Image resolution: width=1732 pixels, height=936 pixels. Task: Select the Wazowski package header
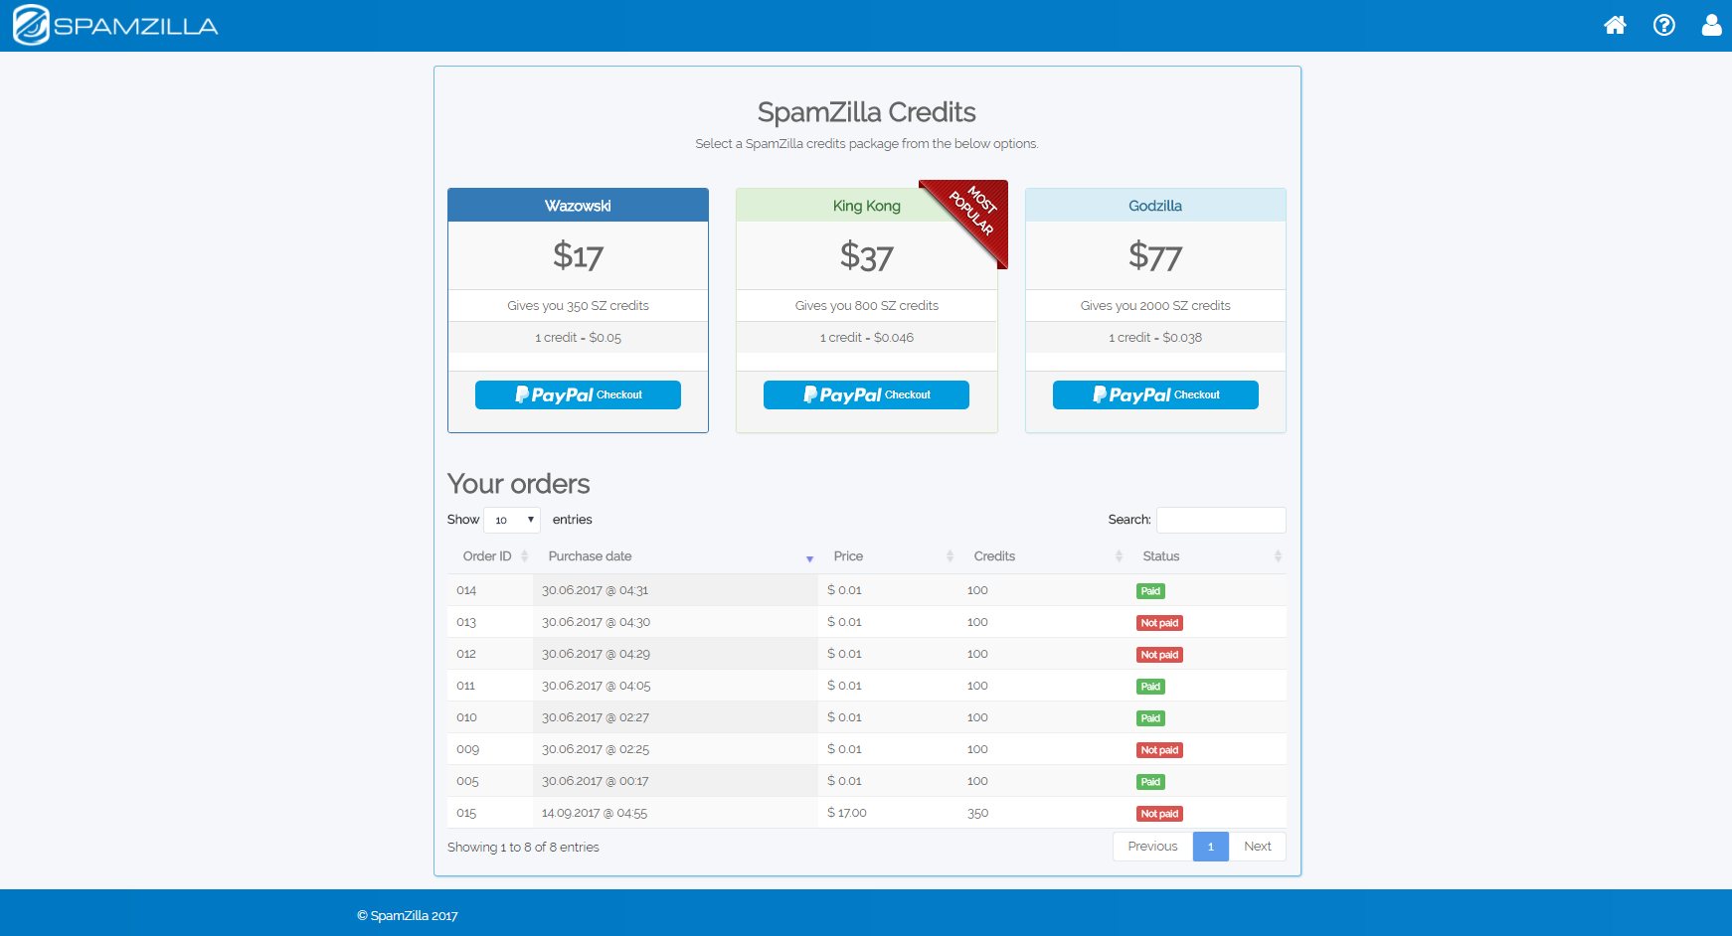pyautogui.click(x=578, y=206)
